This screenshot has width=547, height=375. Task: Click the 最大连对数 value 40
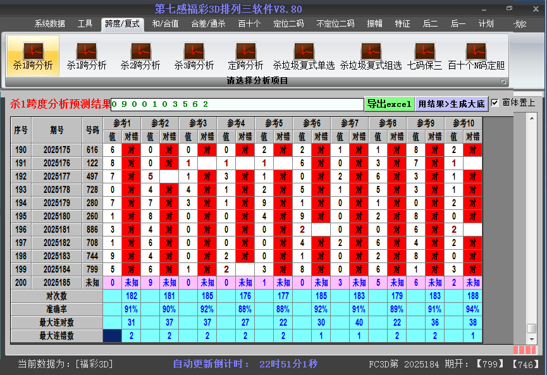(x=359, y=323)
